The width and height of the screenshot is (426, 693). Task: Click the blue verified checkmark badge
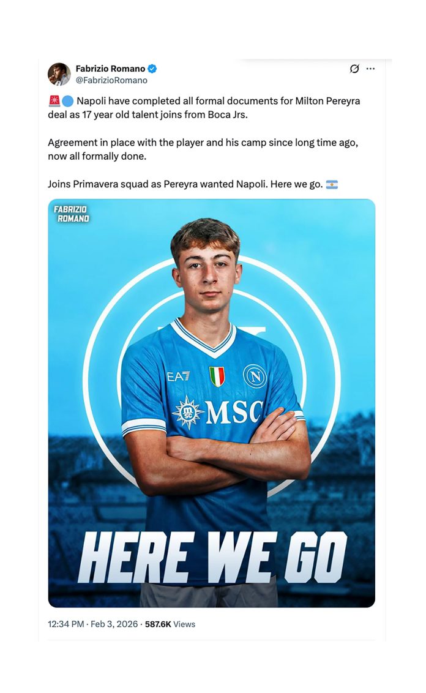(153, 69)
